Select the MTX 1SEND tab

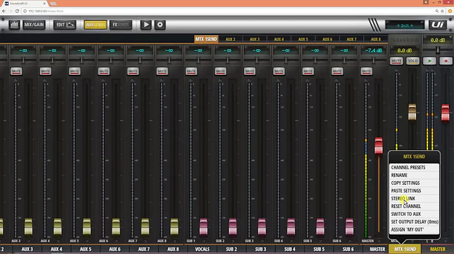(x=206, y=39)
